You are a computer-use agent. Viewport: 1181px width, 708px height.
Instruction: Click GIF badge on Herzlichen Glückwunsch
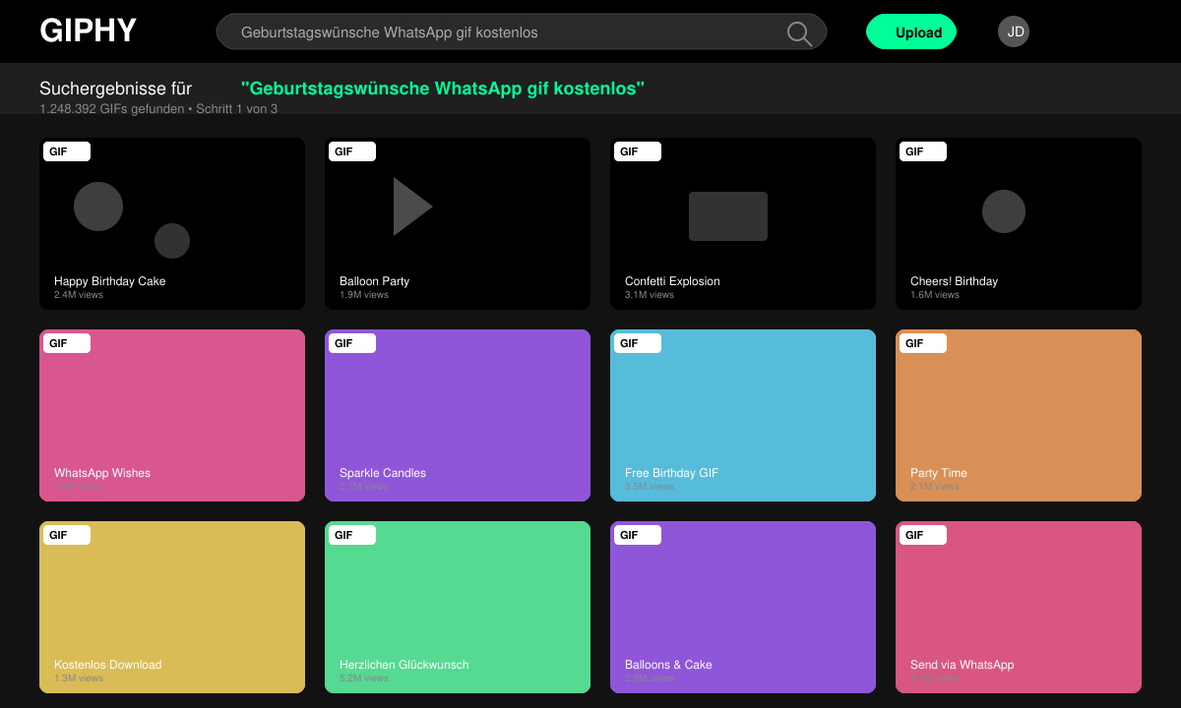[352, 535]
